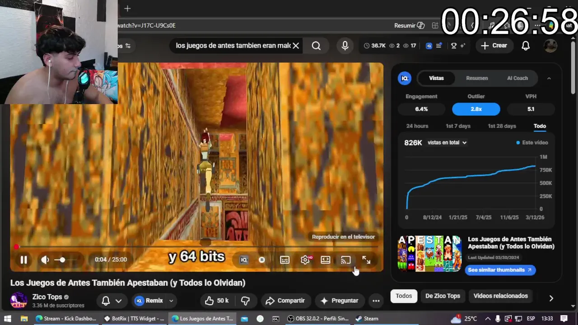Click the vidIQ Remix button
The width and height of the screenshot is (578, 325).
point(149,301)
